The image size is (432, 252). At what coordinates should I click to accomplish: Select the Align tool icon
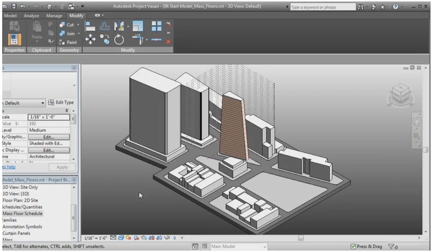(90, 26)
